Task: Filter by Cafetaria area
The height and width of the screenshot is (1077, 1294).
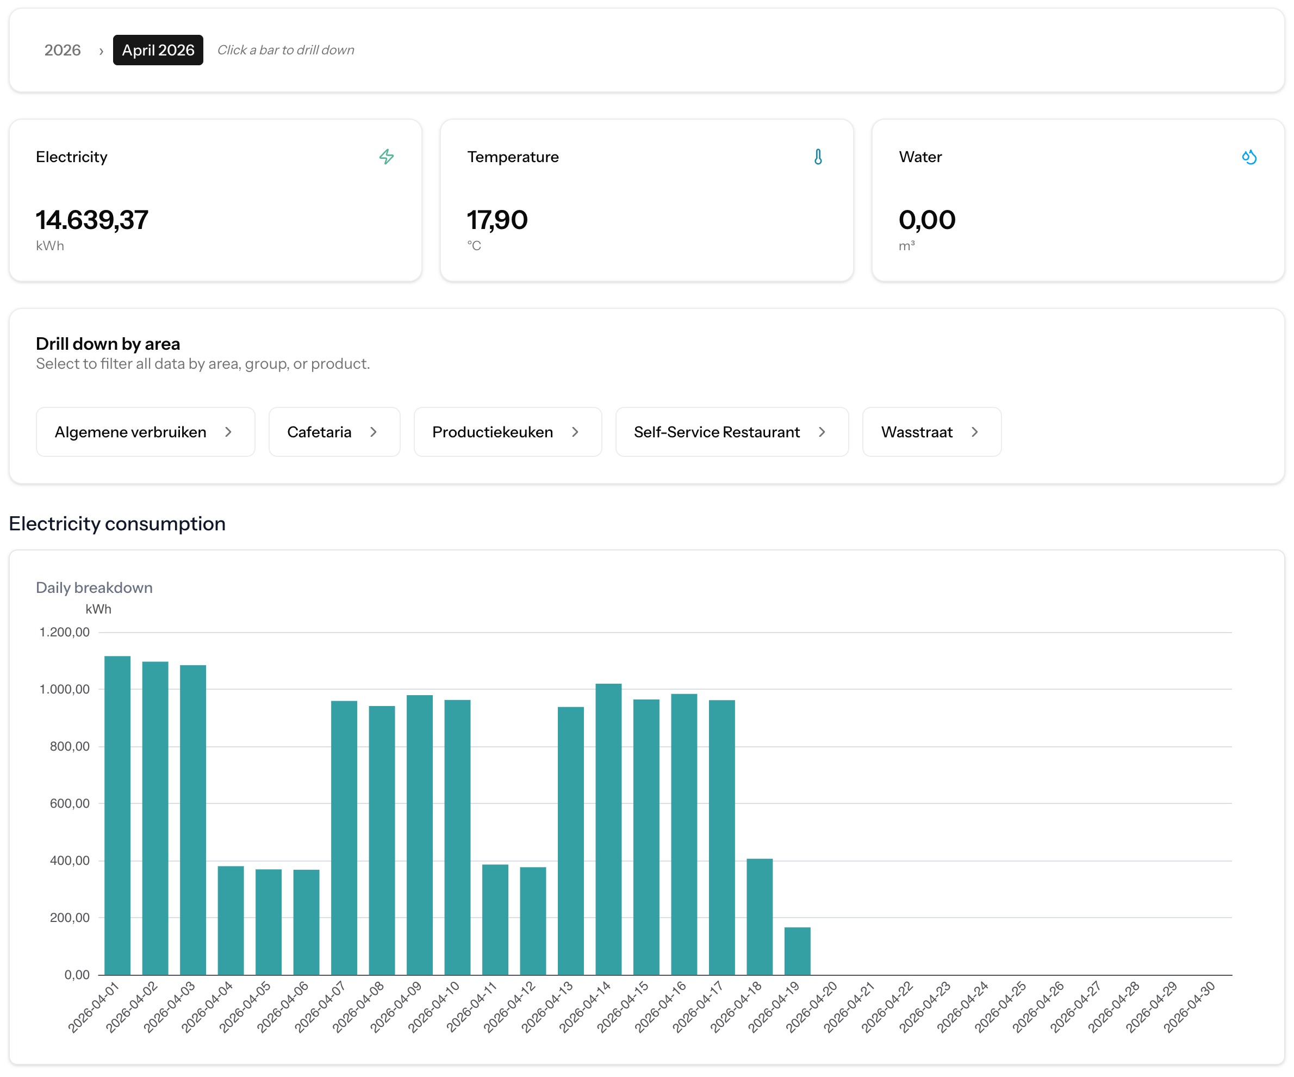Action: click(334, 431)
